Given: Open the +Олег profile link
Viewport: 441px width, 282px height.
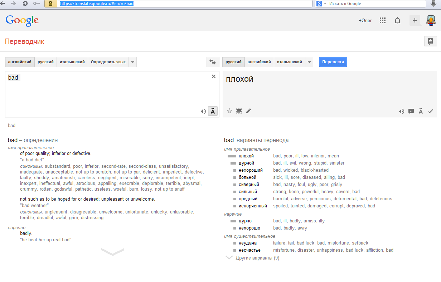Looking at the screenshot, I should (x=365, y=20).
